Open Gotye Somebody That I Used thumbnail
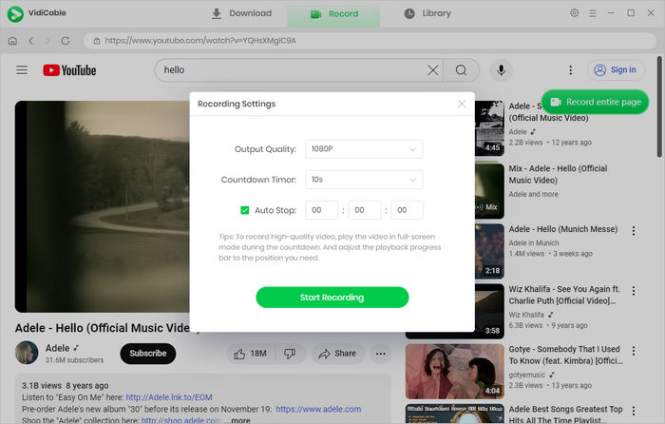Viewport: 665px width, 424px height. 455,372
